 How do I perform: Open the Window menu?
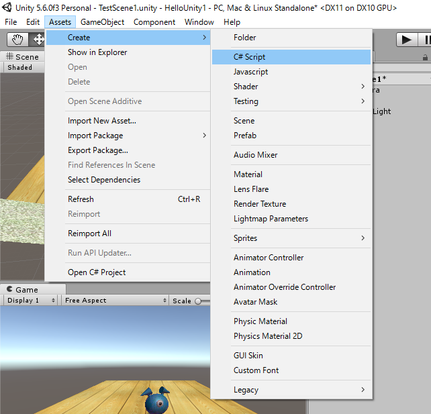click(x=199, y=22)
